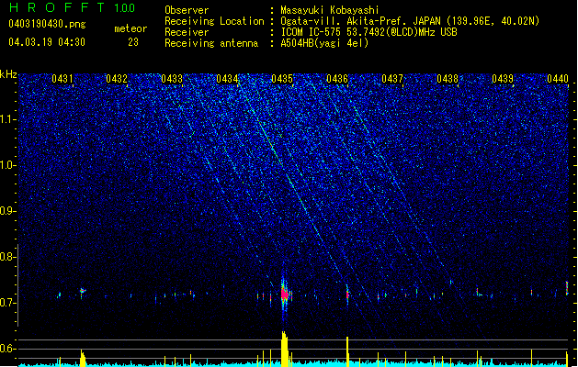Click the 0437 time marker

pyautogui.click(x=392, y=79)
